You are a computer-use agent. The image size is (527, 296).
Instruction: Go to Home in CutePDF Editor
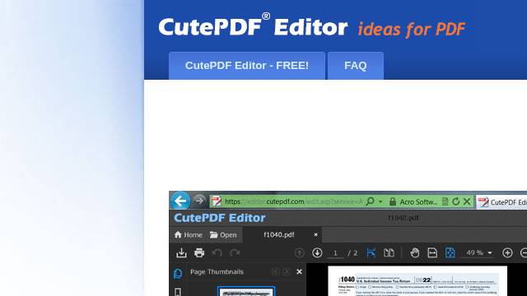pos(189,235)
